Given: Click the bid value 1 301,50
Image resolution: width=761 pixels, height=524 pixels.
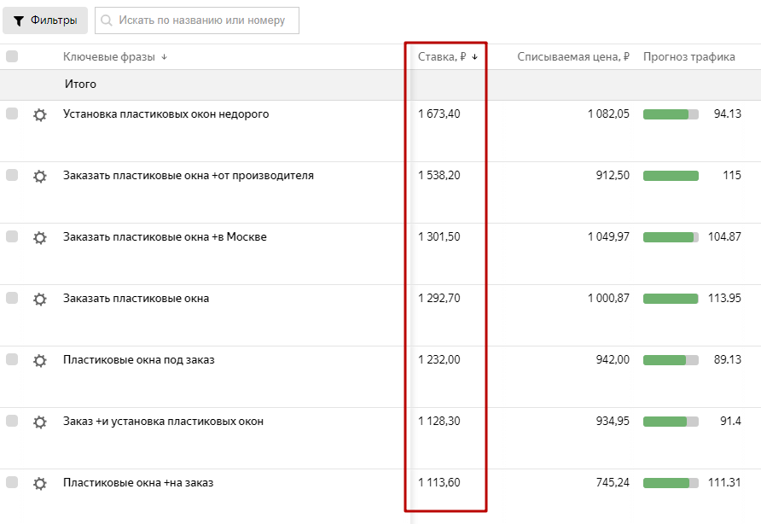Looking at the screenshot, I should [439, 236].
